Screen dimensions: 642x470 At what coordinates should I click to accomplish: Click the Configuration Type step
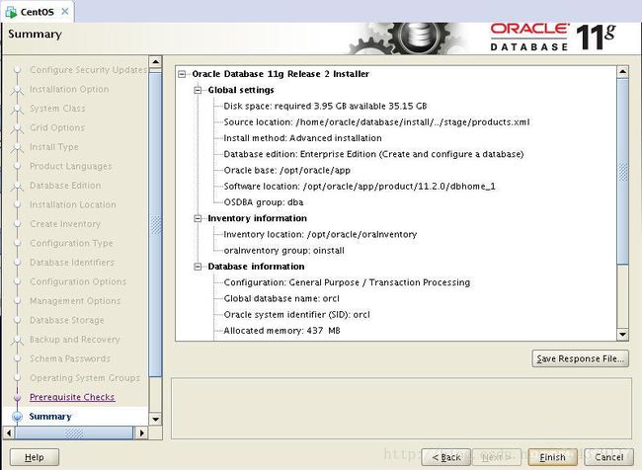pyautogui.click(x=71, y=243)
